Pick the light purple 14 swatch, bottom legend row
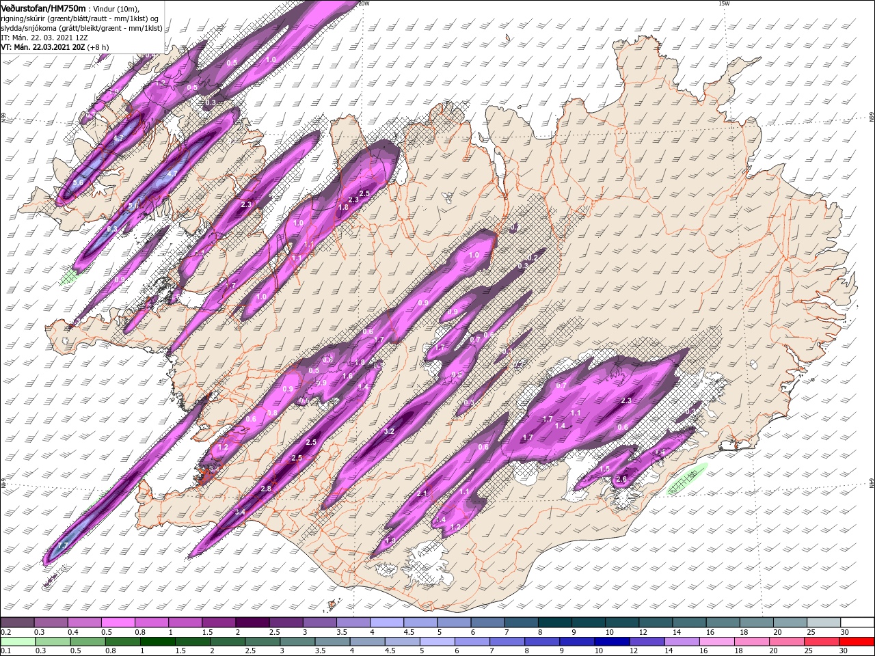The height and width of the screenshot is (656, 875). tap(682, 642)
